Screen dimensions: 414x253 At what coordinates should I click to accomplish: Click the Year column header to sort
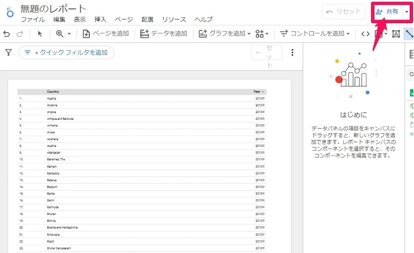pos(257,92)
